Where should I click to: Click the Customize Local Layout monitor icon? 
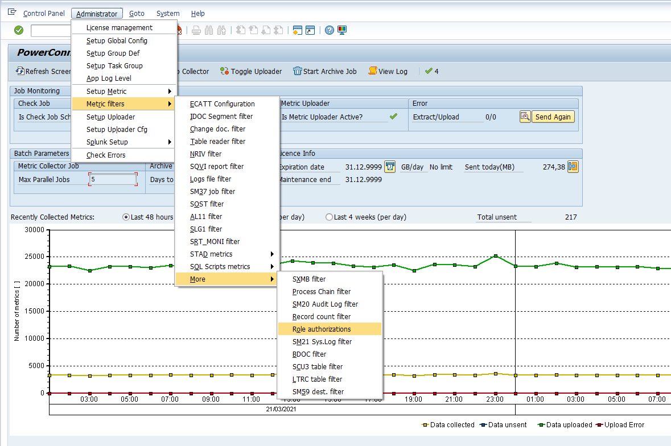point(342,30)
